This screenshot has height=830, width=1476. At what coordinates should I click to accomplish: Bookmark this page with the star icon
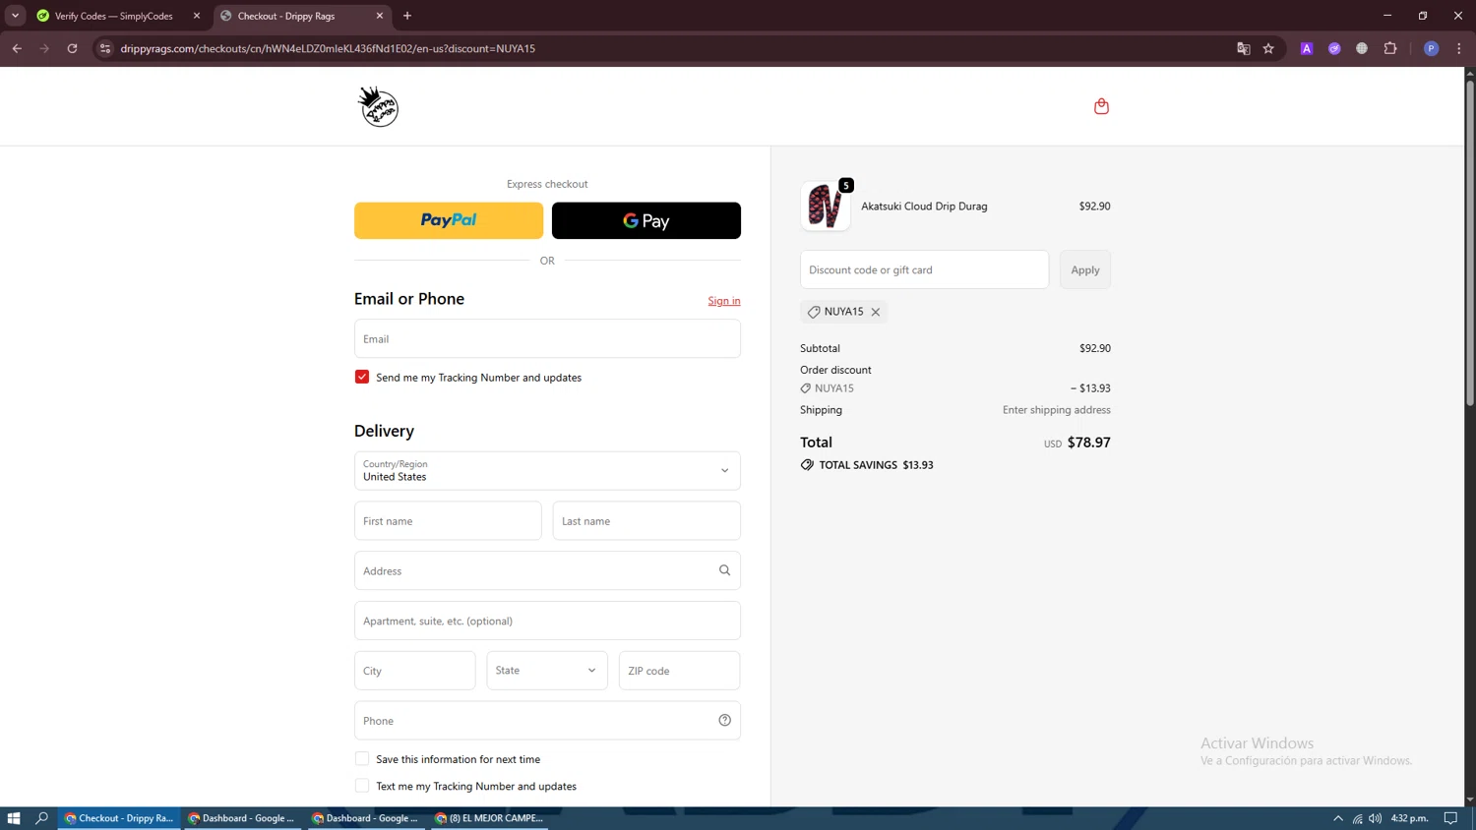[x=1268, y=48]
